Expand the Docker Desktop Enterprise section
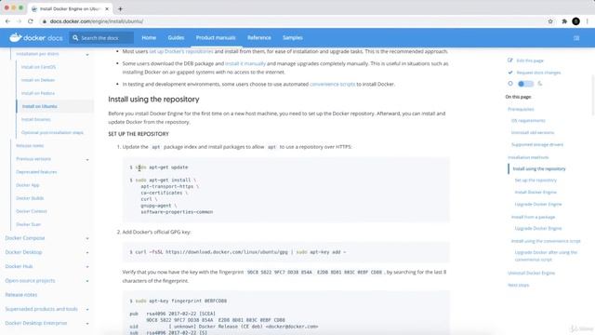 pyautogui.click(x=87, y=324)
